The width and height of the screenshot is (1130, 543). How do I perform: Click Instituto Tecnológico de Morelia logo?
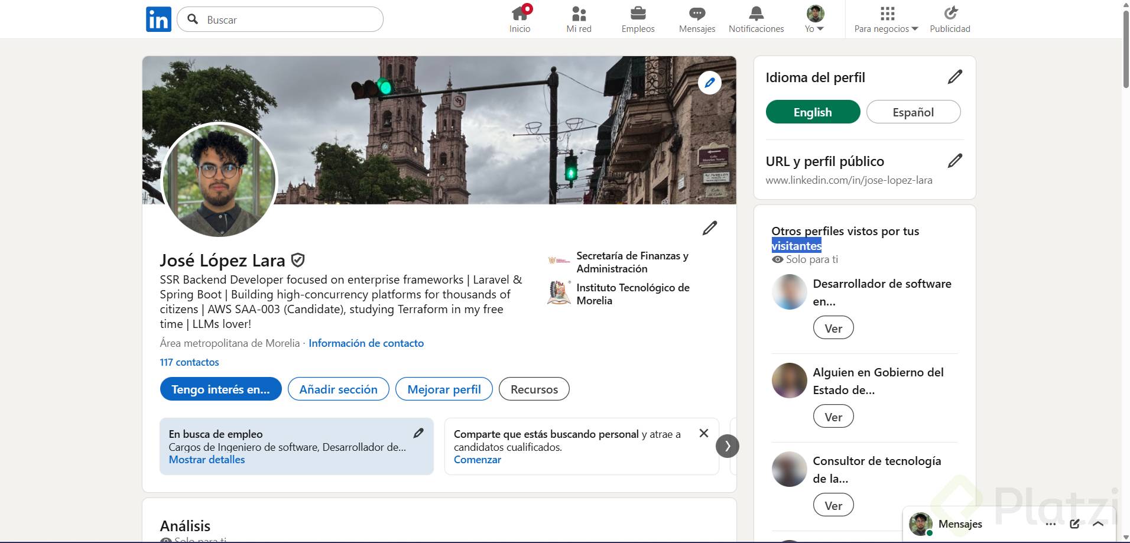click(559, 293)
